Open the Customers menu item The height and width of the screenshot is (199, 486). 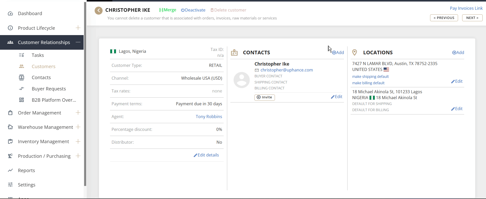point(43,66)
